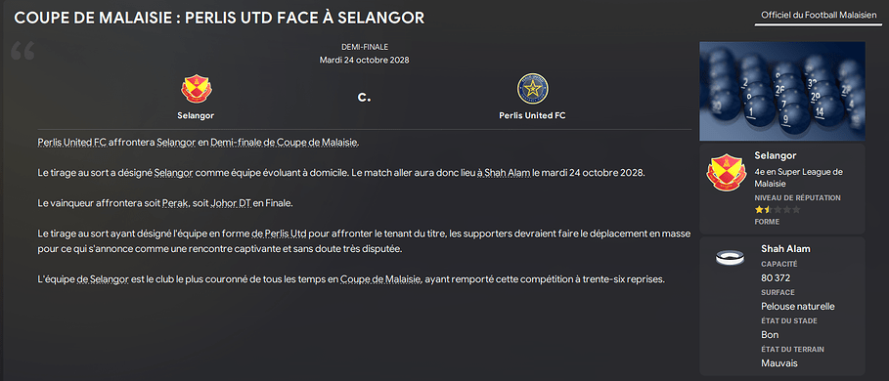This screenshot has width=889, height=381.
Task: Open Selangor team name under left crest
Action: [x=196, y=115]
